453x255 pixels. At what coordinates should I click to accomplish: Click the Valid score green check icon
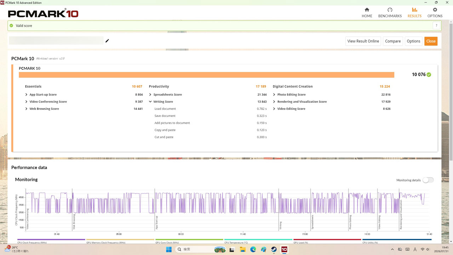coord(11,25)
